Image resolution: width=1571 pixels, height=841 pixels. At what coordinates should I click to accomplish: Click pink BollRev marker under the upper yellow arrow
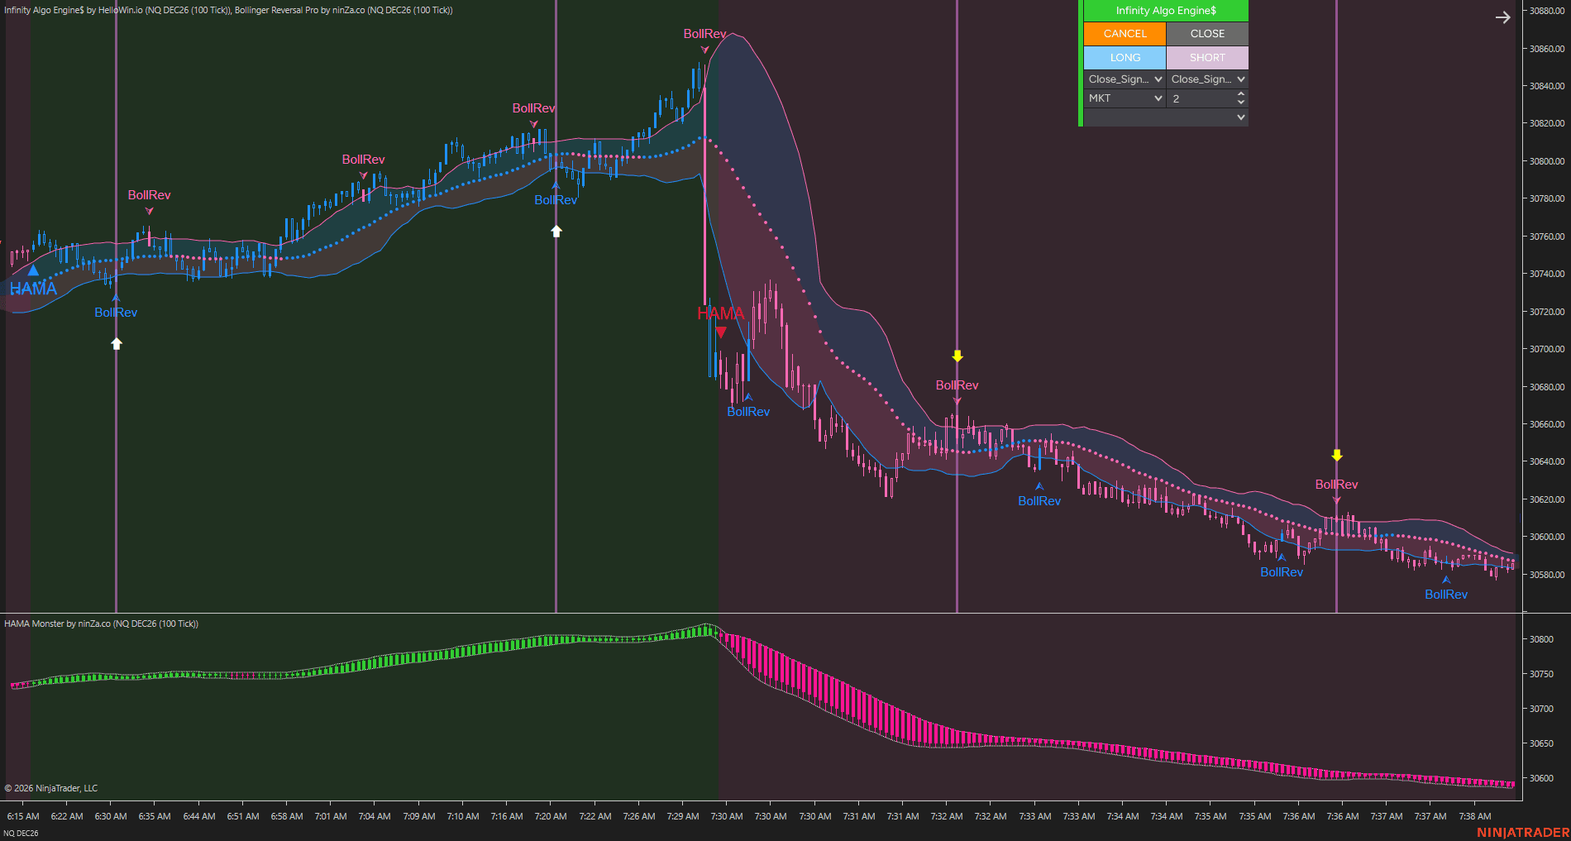click(x=957, y=385)
